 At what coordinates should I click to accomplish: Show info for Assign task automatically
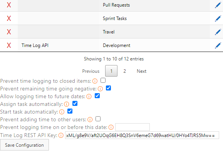tap(66, 104)
